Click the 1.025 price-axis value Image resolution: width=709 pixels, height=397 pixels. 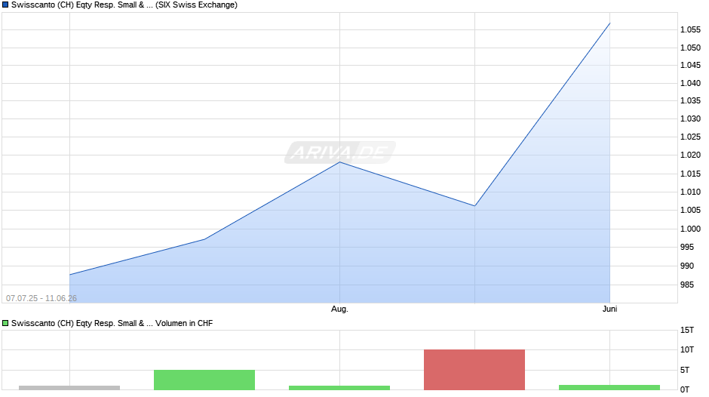tap(690, 137)
